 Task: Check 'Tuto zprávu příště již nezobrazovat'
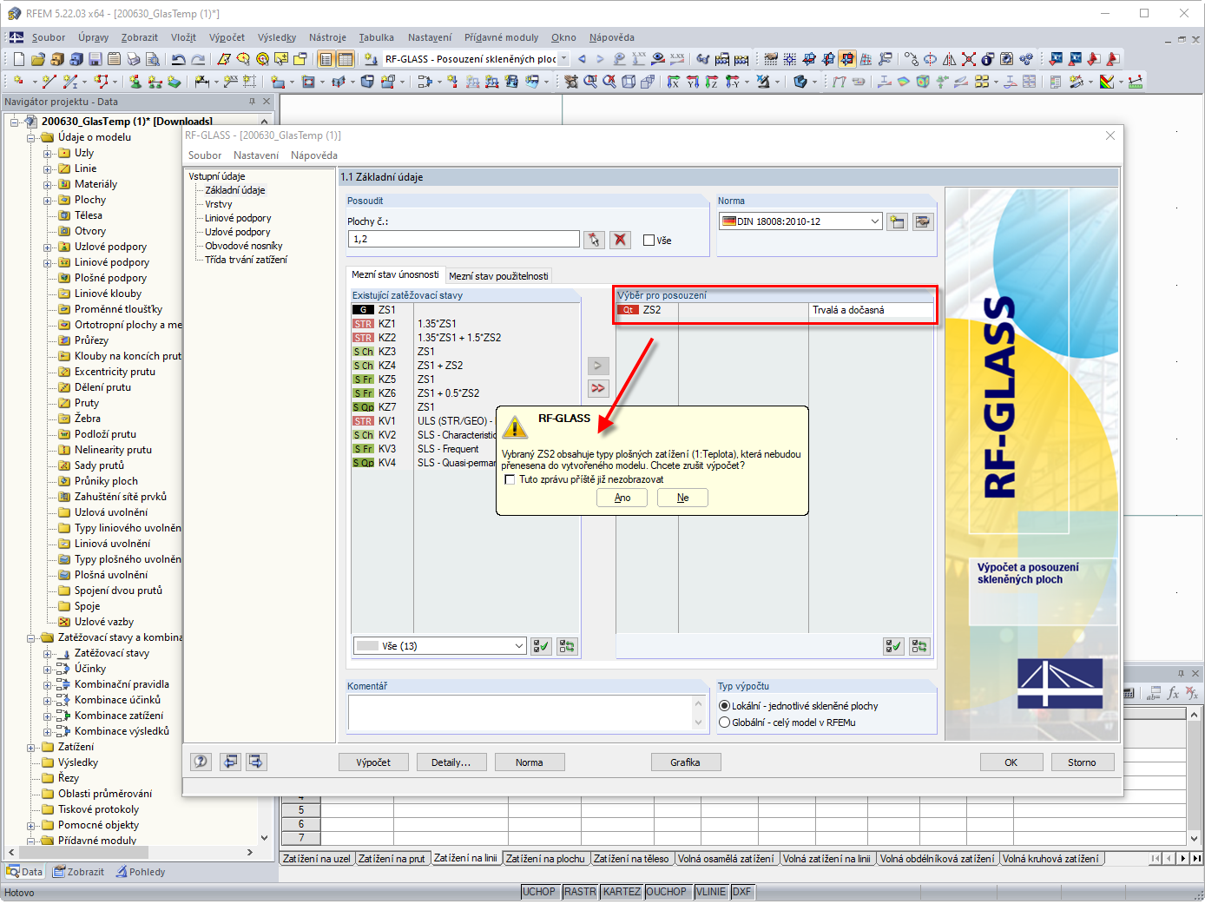click(510, 479)
